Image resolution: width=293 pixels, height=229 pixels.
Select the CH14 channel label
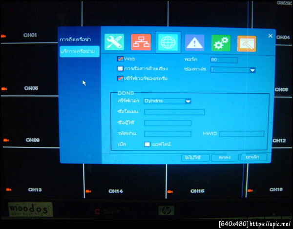click(116, 191)
